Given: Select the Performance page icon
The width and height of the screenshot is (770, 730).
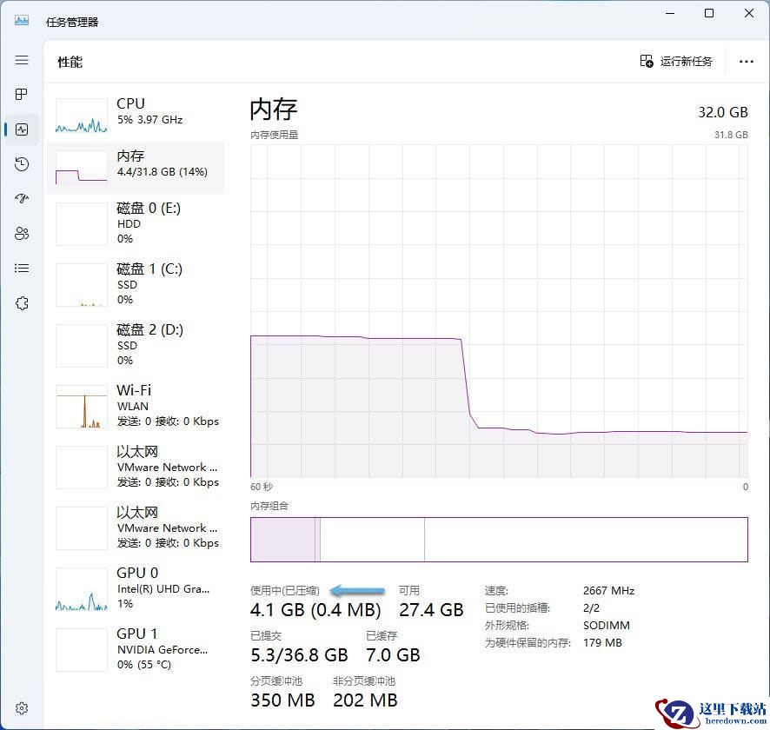Looking at the screenshot, I should pyautogui.click(x=22, y=129).
